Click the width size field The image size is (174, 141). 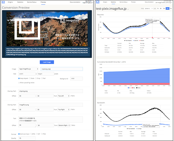pos(27,74)
